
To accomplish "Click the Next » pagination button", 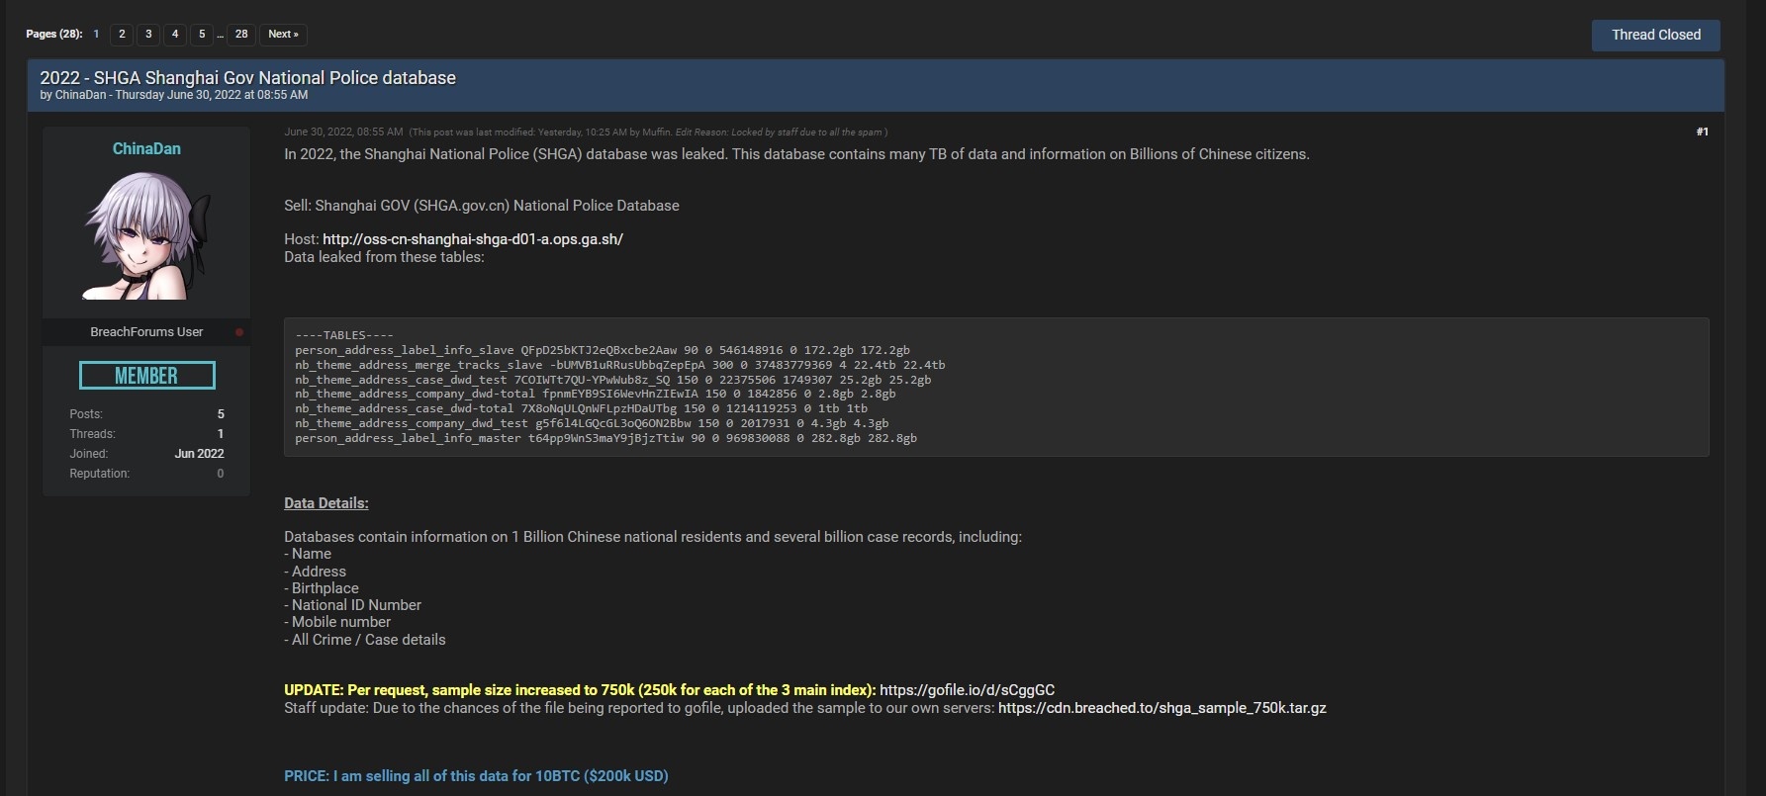I will [283, 35].
